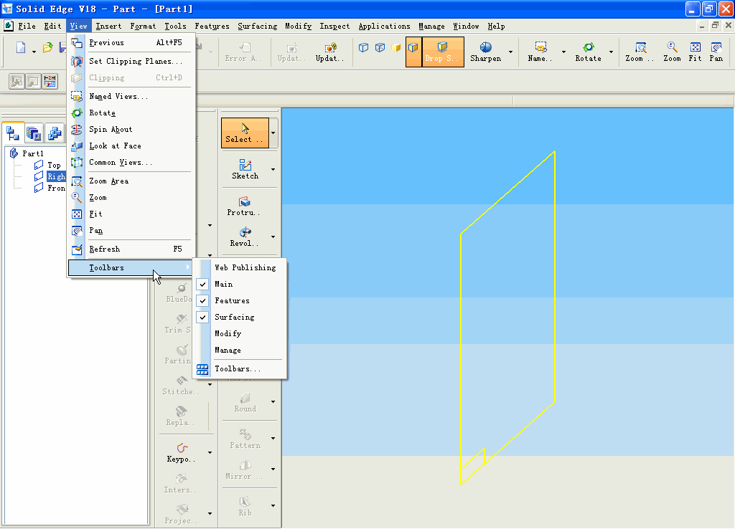735x529 pixels.
Task: Select the Top reference plane
Action: [x=54, y=166]
